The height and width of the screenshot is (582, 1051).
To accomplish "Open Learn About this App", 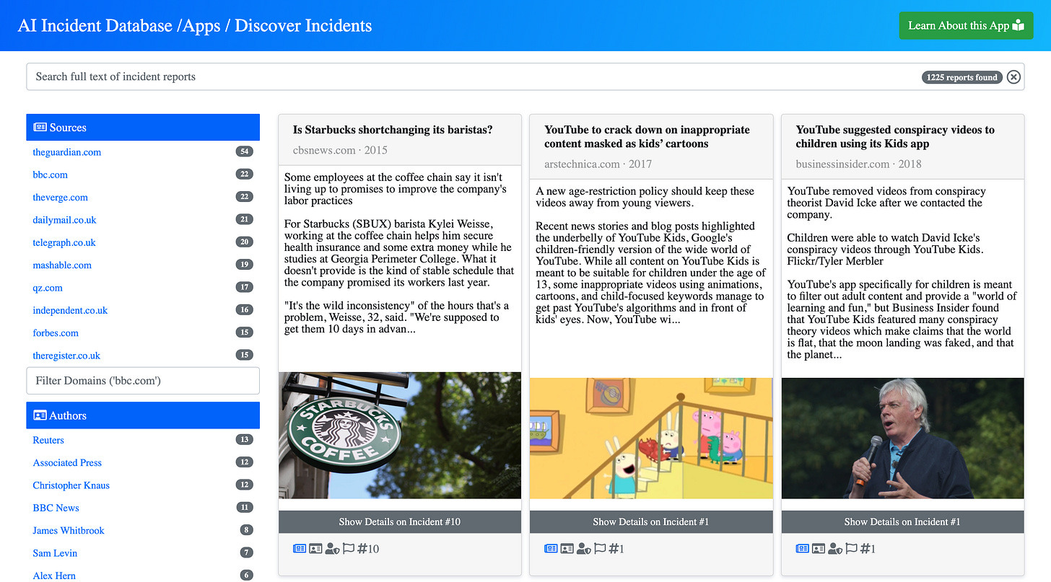I will 966,25.
